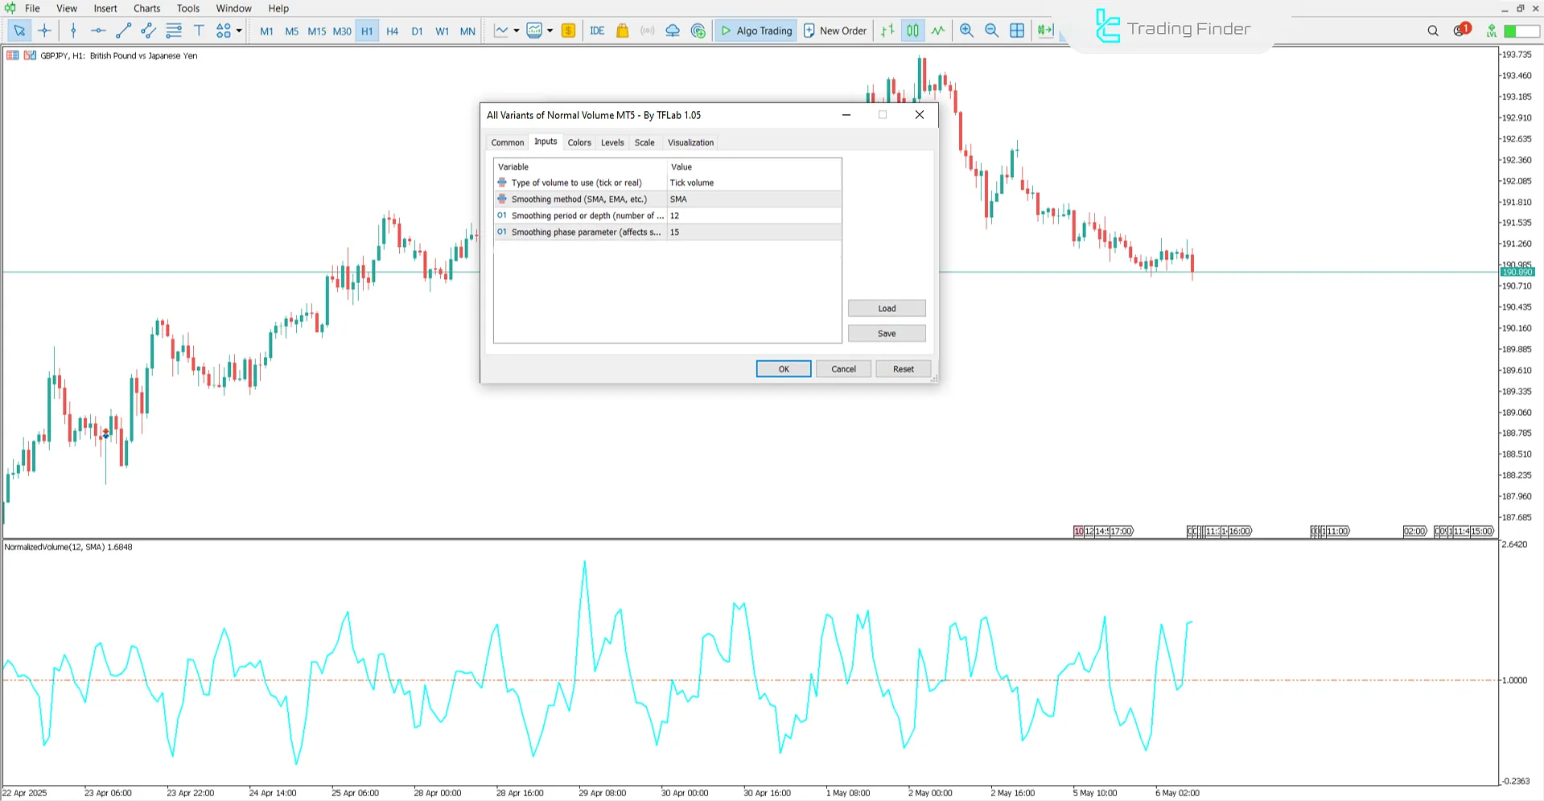Enable chart auto-scroll shift
Image resolution: width=1544 pixels, height=801 pixels.
point(1044,31)
